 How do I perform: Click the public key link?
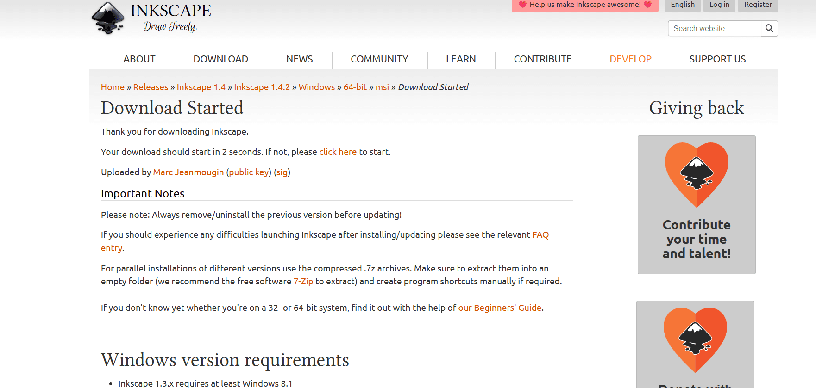[249, 172]
